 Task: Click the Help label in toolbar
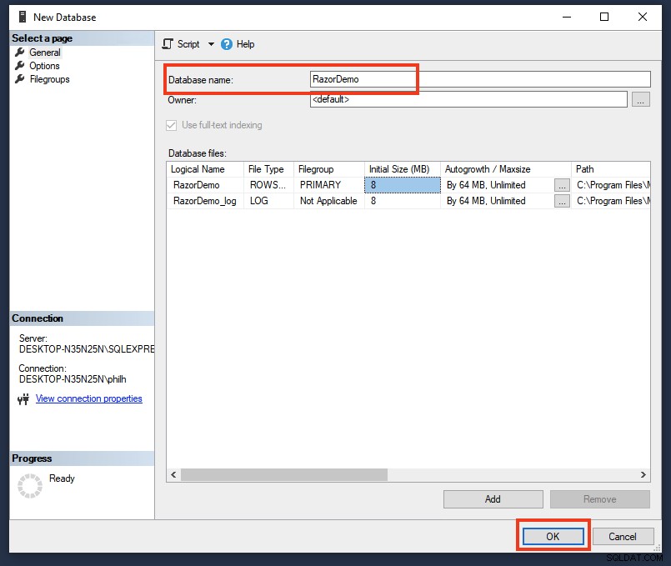tap(245, 44)
